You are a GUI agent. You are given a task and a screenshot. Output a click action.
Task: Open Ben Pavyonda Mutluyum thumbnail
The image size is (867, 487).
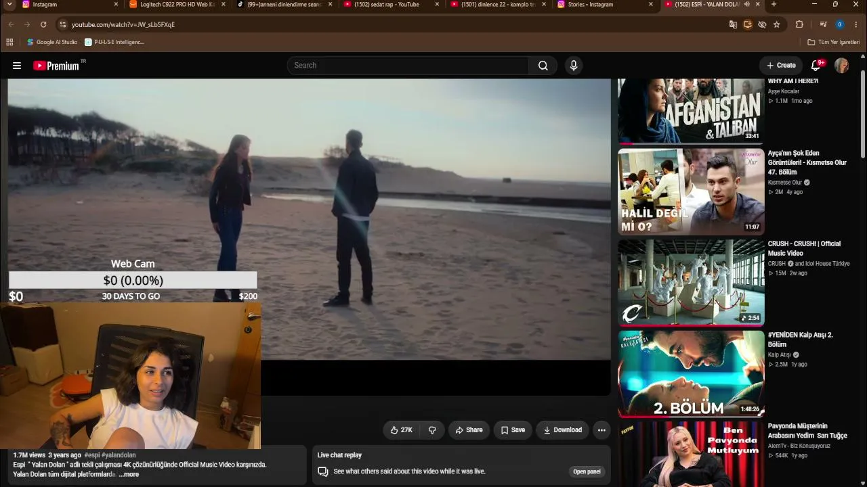click(691, 454)
